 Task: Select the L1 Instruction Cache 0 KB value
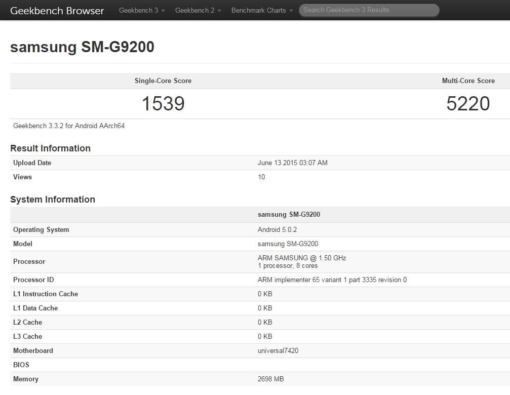click(265, 294)
